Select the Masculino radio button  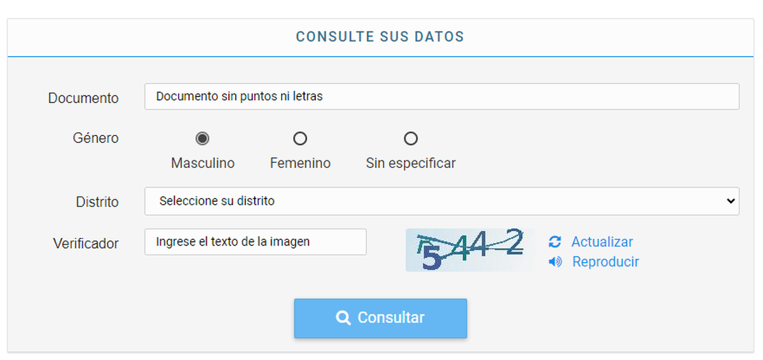(202, 138)
